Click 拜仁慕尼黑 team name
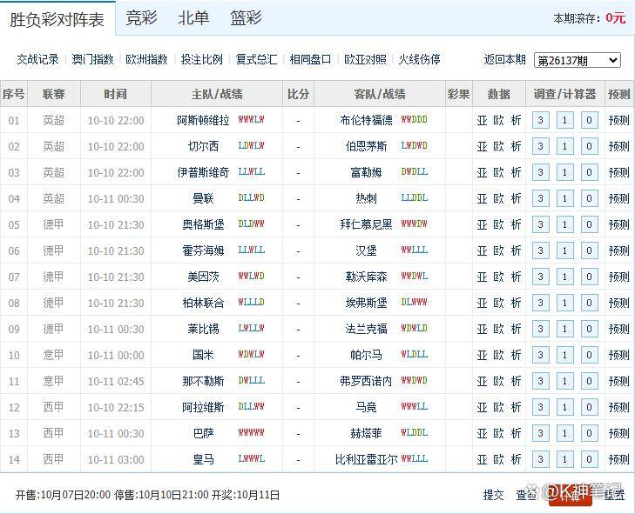The image size is (635, 514). click(366, 224)
